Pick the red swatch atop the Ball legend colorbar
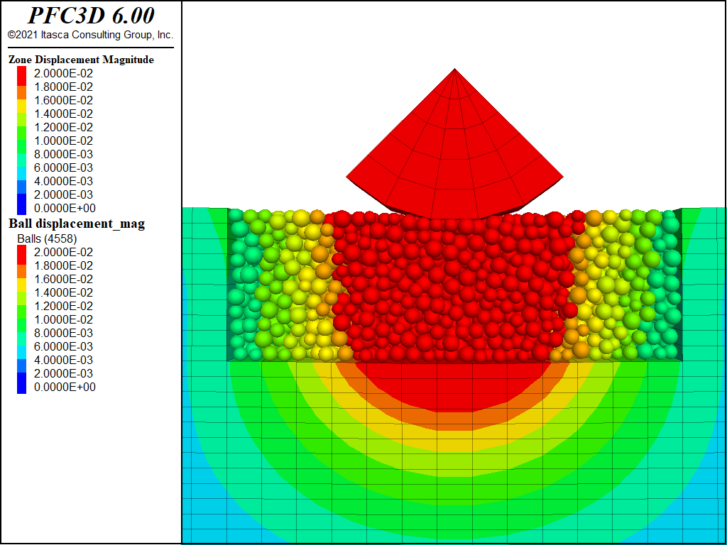The width and height of the screenshot is (727, 545). tap(22, 255)
